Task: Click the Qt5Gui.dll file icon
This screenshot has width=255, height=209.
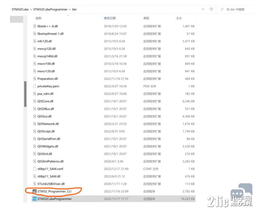Action: (x=34, y=116)
